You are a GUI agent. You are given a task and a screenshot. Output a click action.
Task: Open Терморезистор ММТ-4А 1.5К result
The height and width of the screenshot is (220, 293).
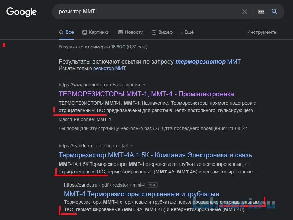click(x=155, y=155)
